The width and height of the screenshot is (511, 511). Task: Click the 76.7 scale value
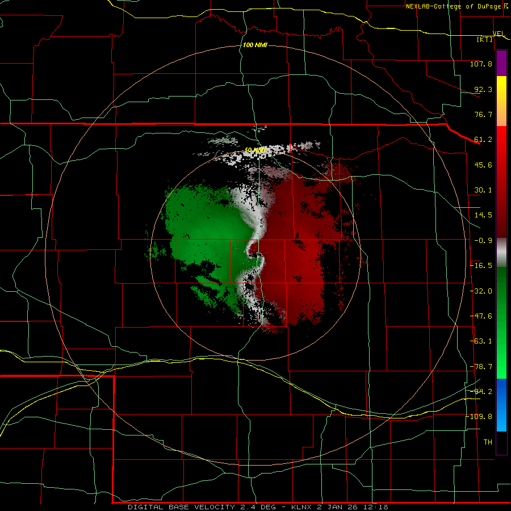[483, 114]
